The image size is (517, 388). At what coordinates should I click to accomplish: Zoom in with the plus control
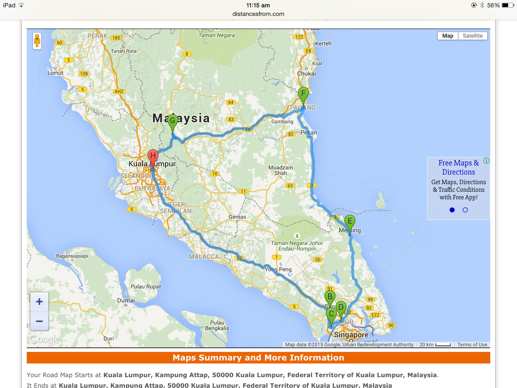click(39, 302)
